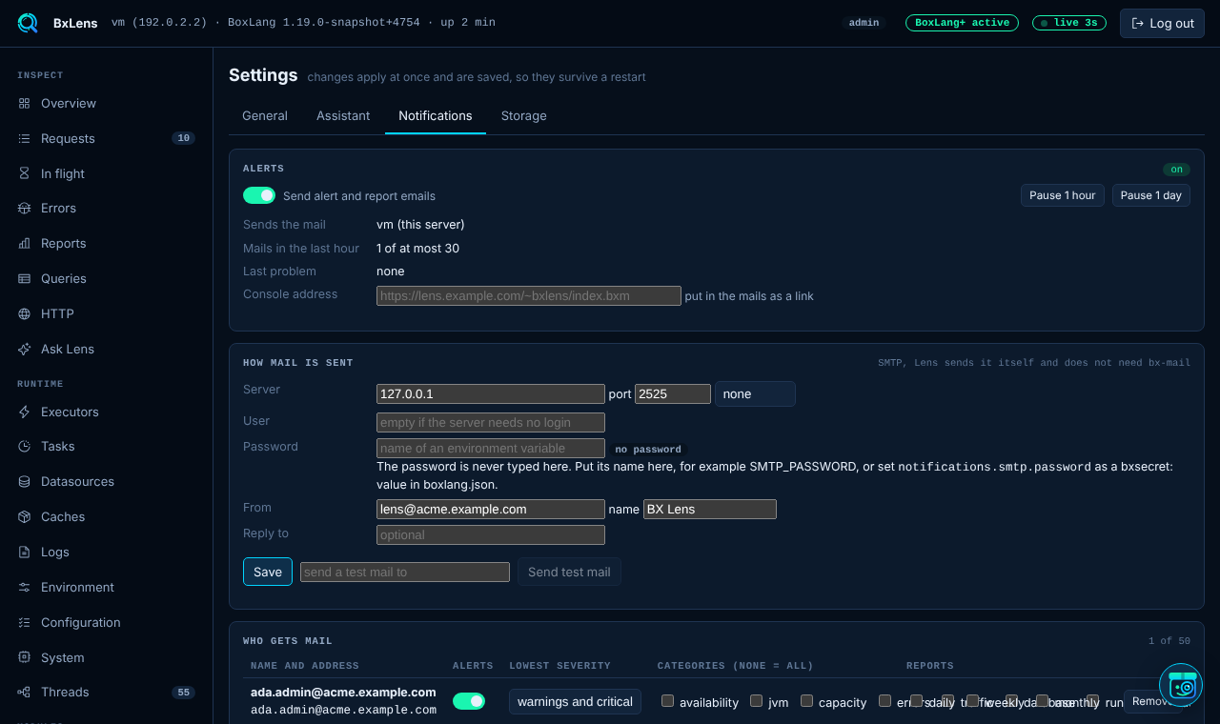Click the From address field
Image resolution: width=1220 pixels, height=724 pixels.
tap(491, 509)
